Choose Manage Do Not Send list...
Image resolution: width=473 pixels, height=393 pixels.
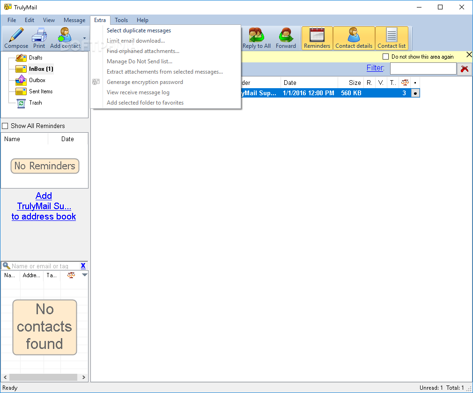point(166,61)
